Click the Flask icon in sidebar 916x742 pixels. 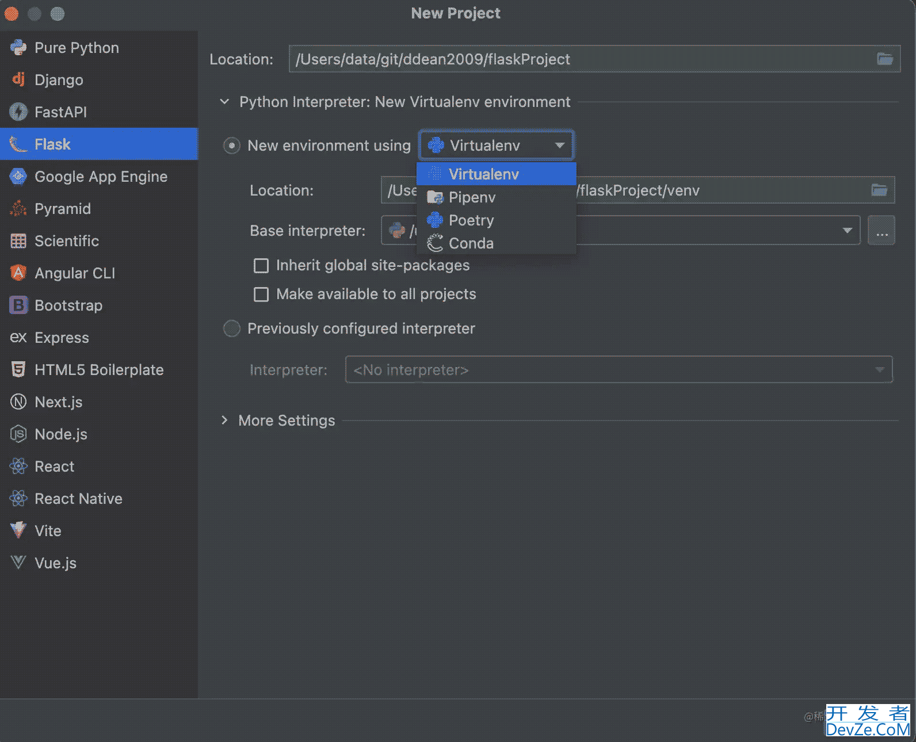tap(18, 144)
